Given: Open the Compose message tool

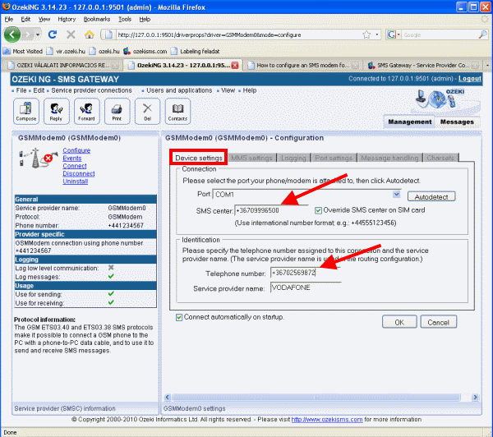Looking at the screenshot, I should click(26, 111).
